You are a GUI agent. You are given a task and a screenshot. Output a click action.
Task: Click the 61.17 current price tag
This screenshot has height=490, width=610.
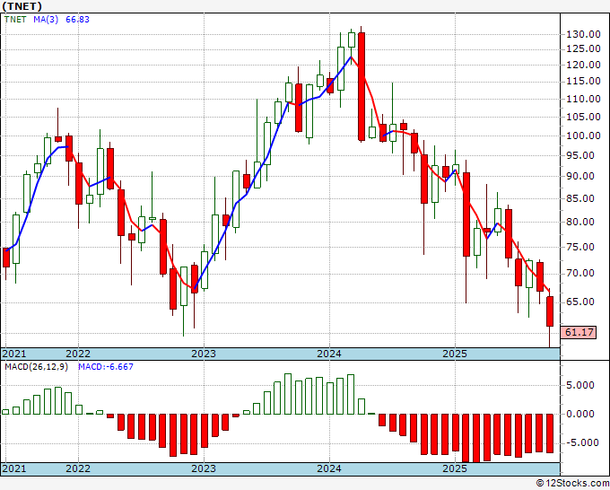click(x=579, y=332)
